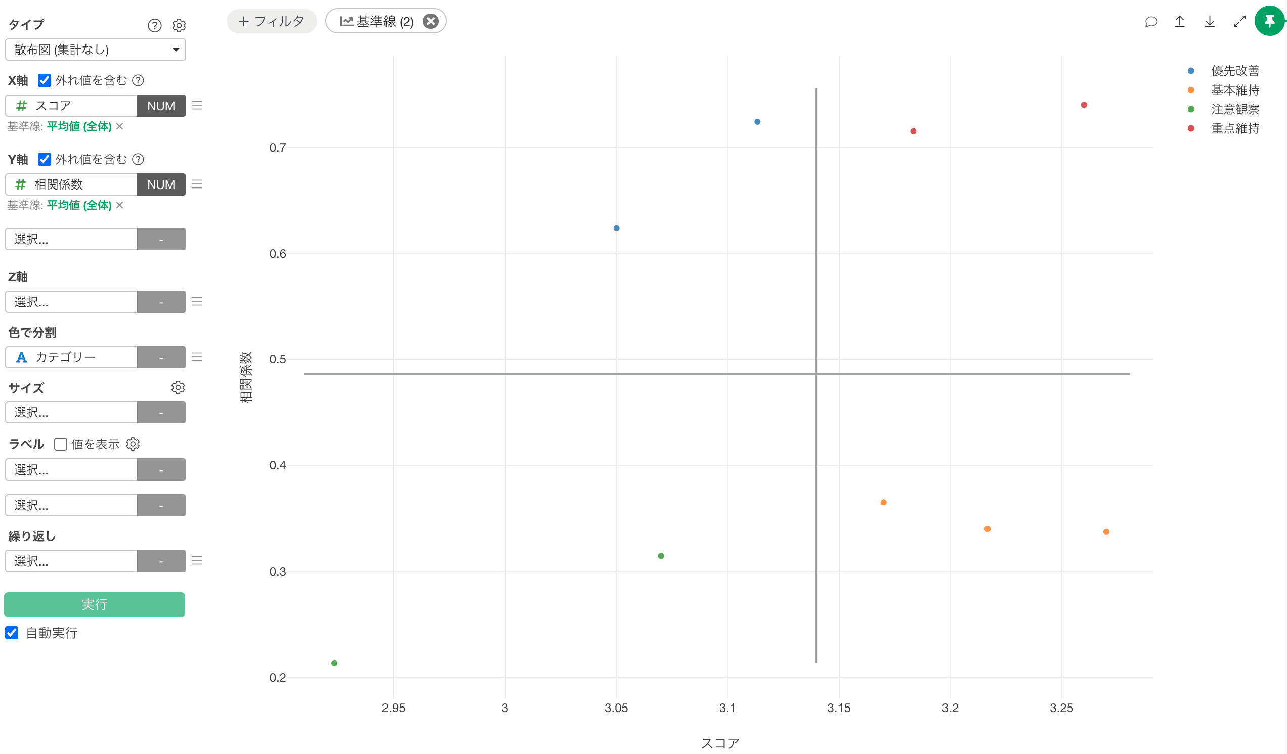Toggle X軸 外れ値を含む checkbox
Image resolution: width=1287 pixels, height=754 pixels.
tap(45, 80)
